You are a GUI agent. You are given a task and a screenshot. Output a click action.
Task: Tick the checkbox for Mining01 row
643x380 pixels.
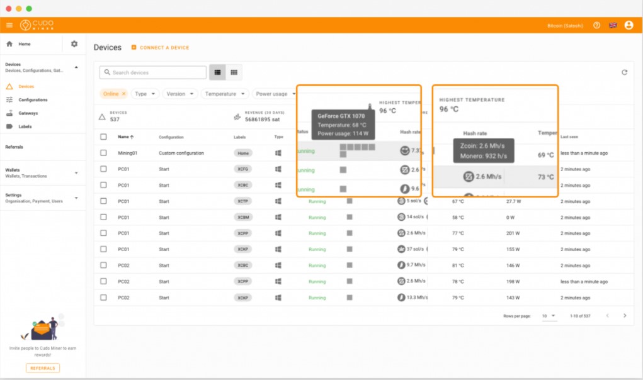104,153
